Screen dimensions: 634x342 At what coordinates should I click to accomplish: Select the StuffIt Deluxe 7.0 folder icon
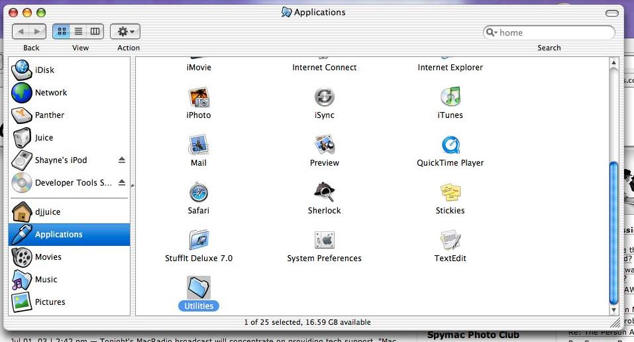(199, 240)
